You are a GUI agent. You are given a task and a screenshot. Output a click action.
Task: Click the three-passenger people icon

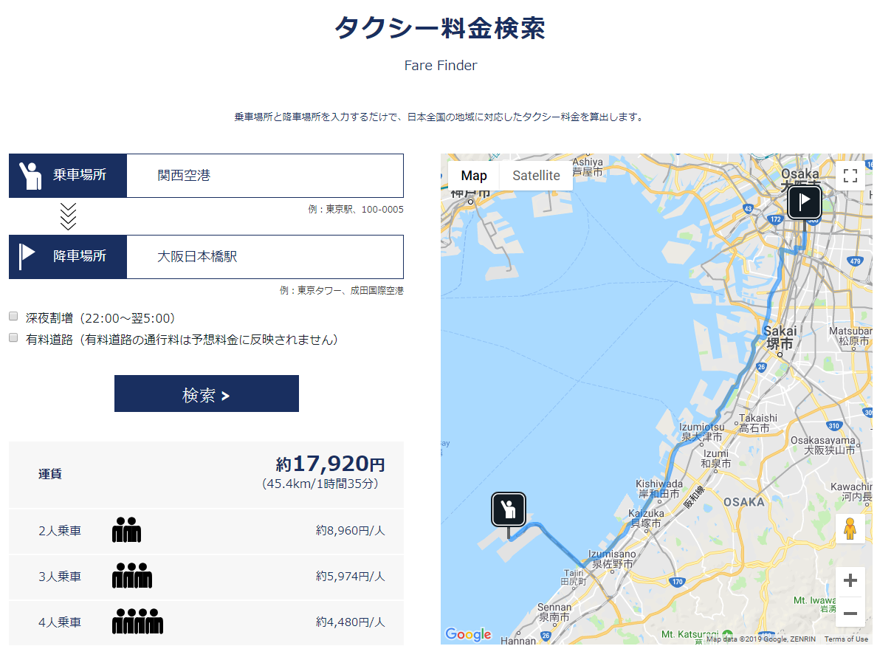132,576
